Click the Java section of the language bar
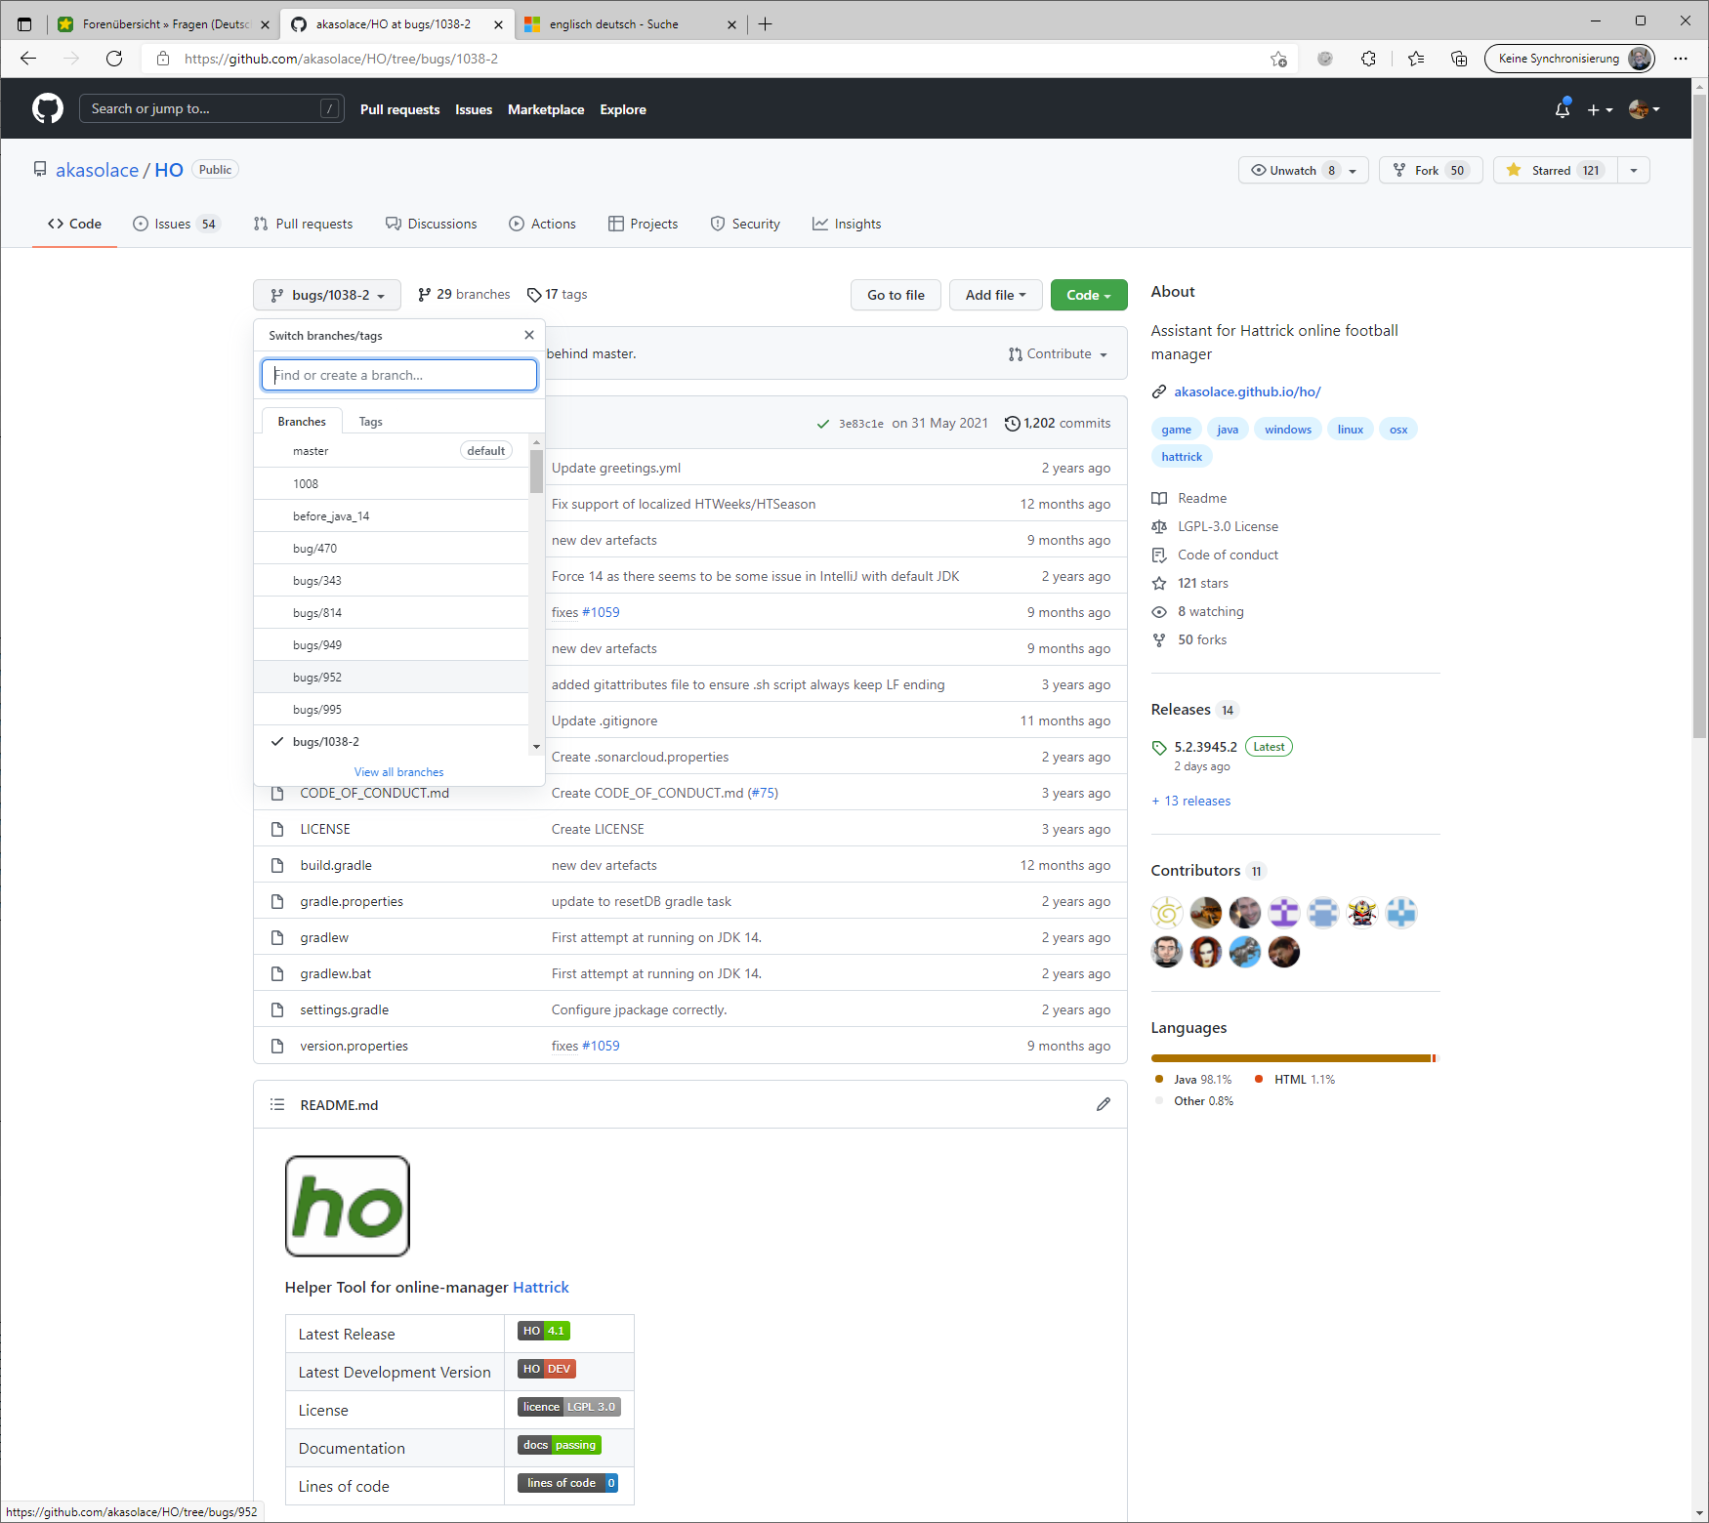Screen dimensions: 1709x1523 pyautogui.click(x=1270, y=1058)
